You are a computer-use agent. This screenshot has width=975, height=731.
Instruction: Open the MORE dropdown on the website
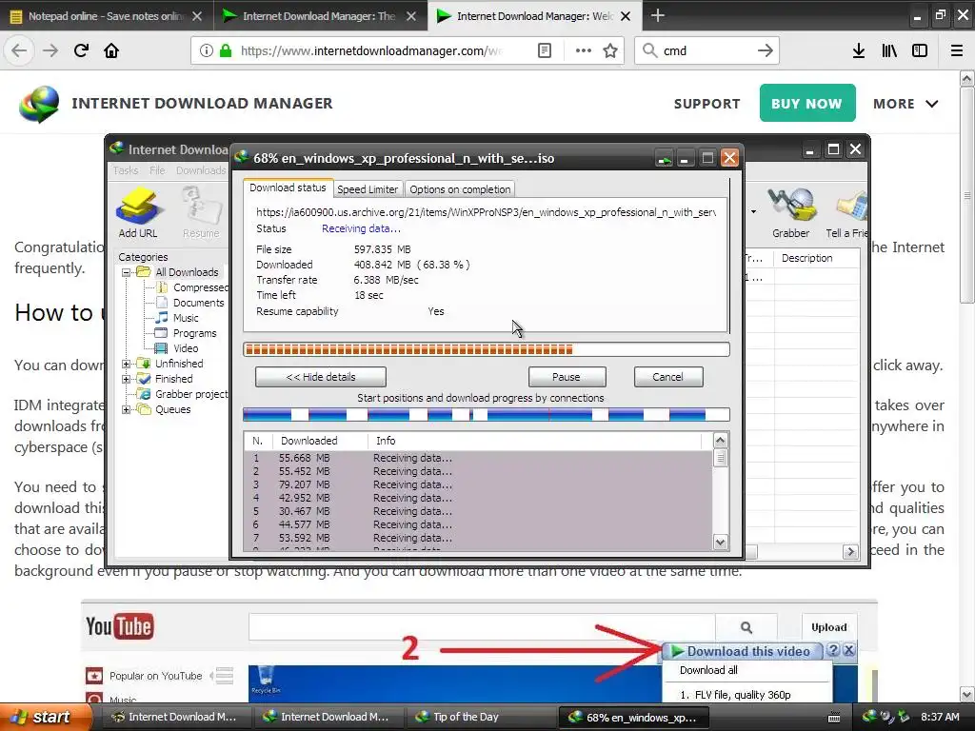coord(905,104)
